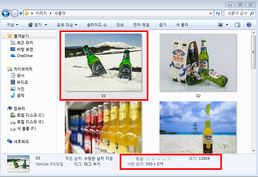The image size is (258, 177).
Task: Edit the 수행한 날짜 지정 date field
Action: pos(99,159)
